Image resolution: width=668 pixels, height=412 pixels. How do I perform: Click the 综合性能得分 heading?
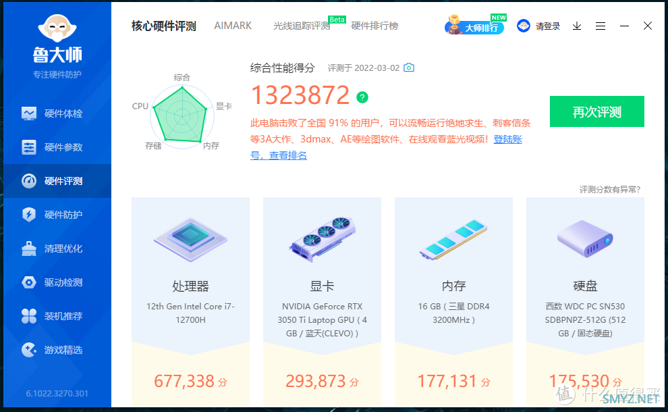coord(283,68)
